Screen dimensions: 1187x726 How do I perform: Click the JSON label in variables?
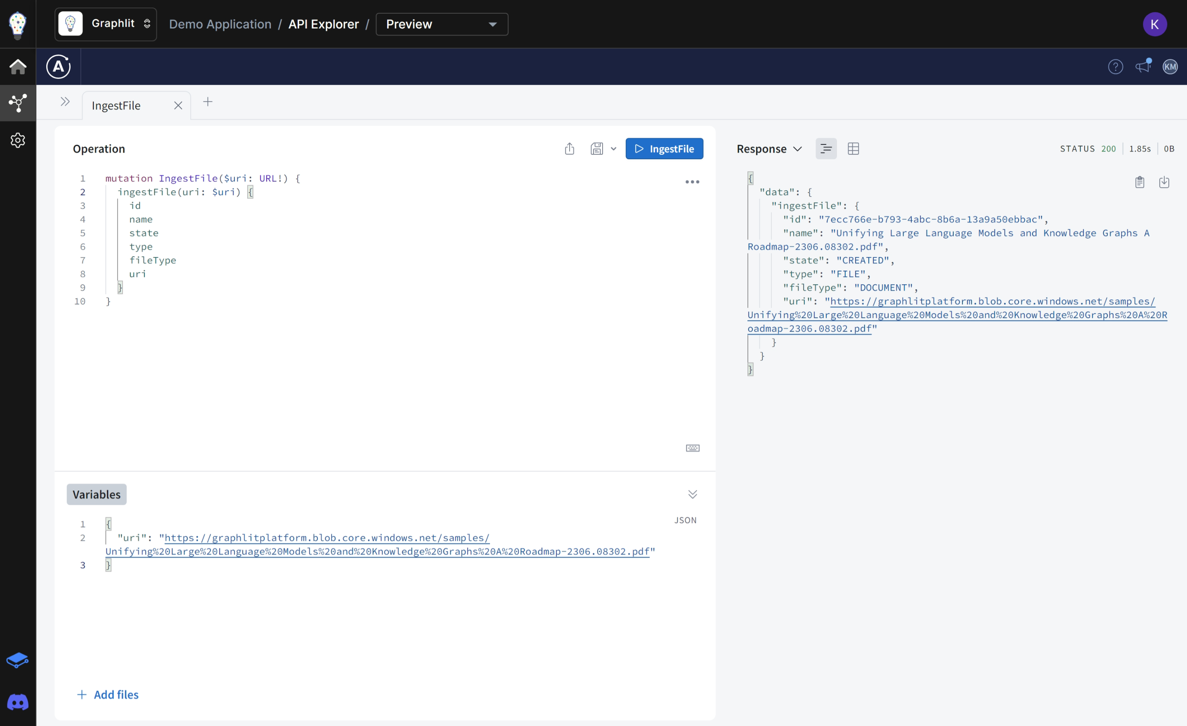coord(685,520)
